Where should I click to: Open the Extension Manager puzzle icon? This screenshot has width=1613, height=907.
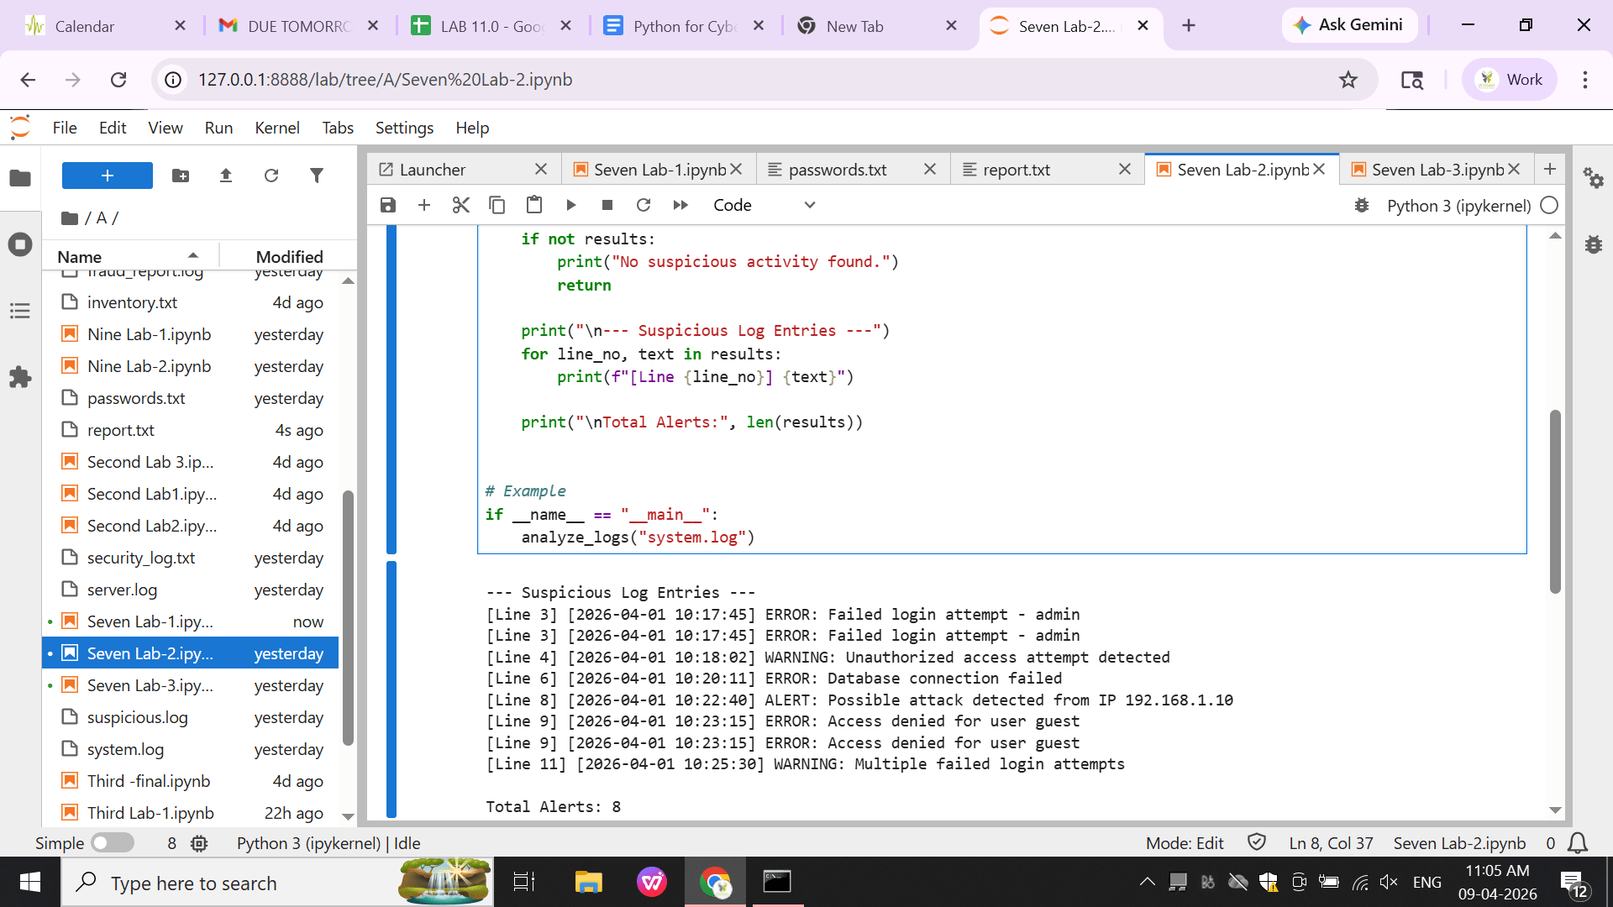(x=20, y=377)
